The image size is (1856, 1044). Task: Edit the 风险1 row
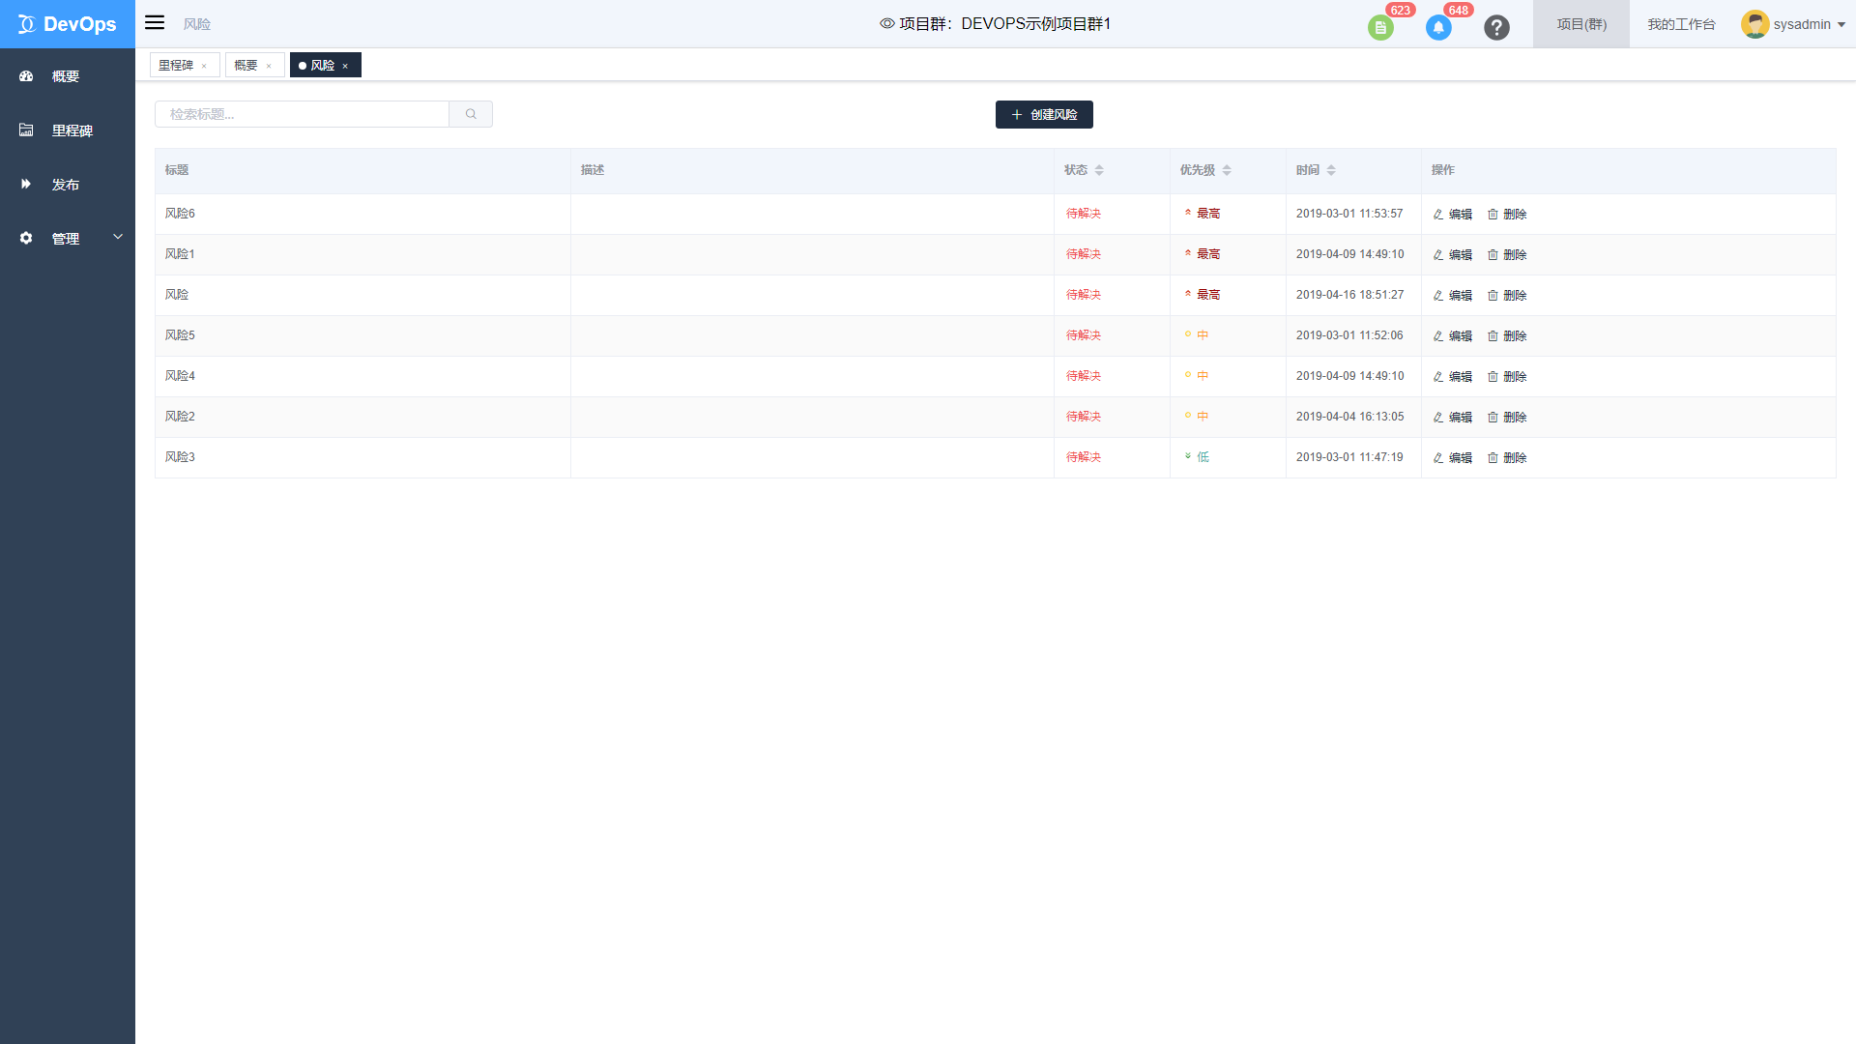click(x=1452, y=255)
